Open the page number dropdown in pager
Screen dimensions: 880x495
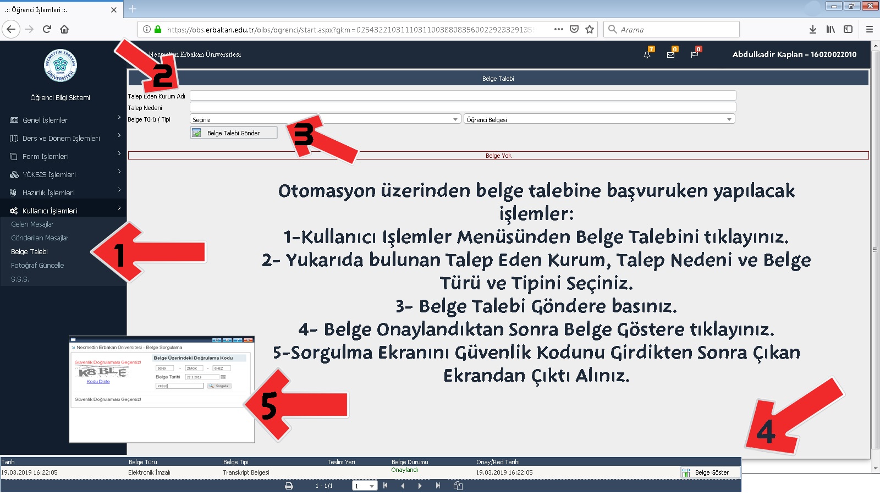coord(365,486)
